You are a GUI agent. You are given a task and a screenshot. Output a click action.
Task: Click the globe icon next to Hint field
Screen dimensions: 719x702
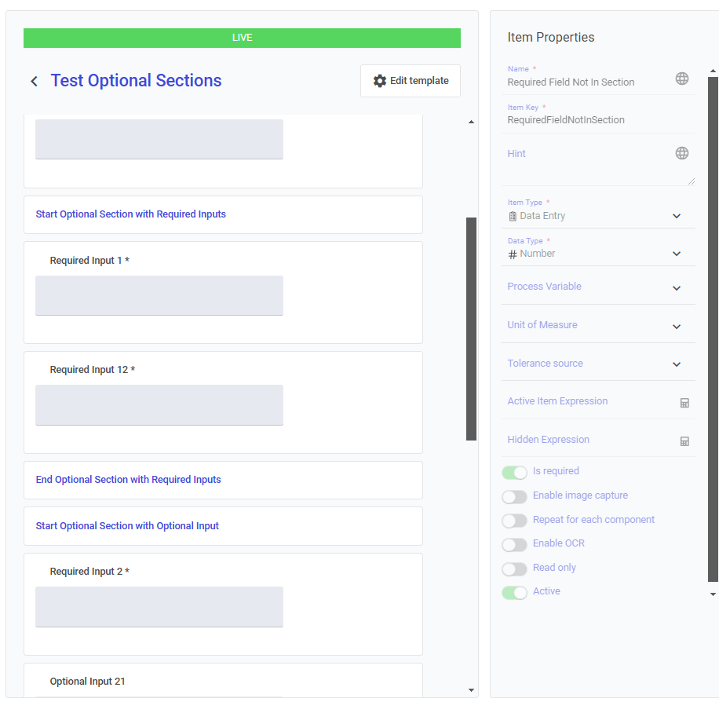point(682,153)
